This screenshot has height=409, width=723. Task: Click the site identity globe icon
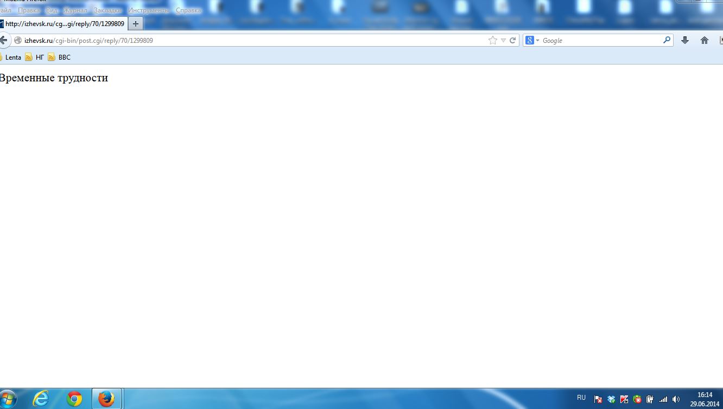click(18, 40)
